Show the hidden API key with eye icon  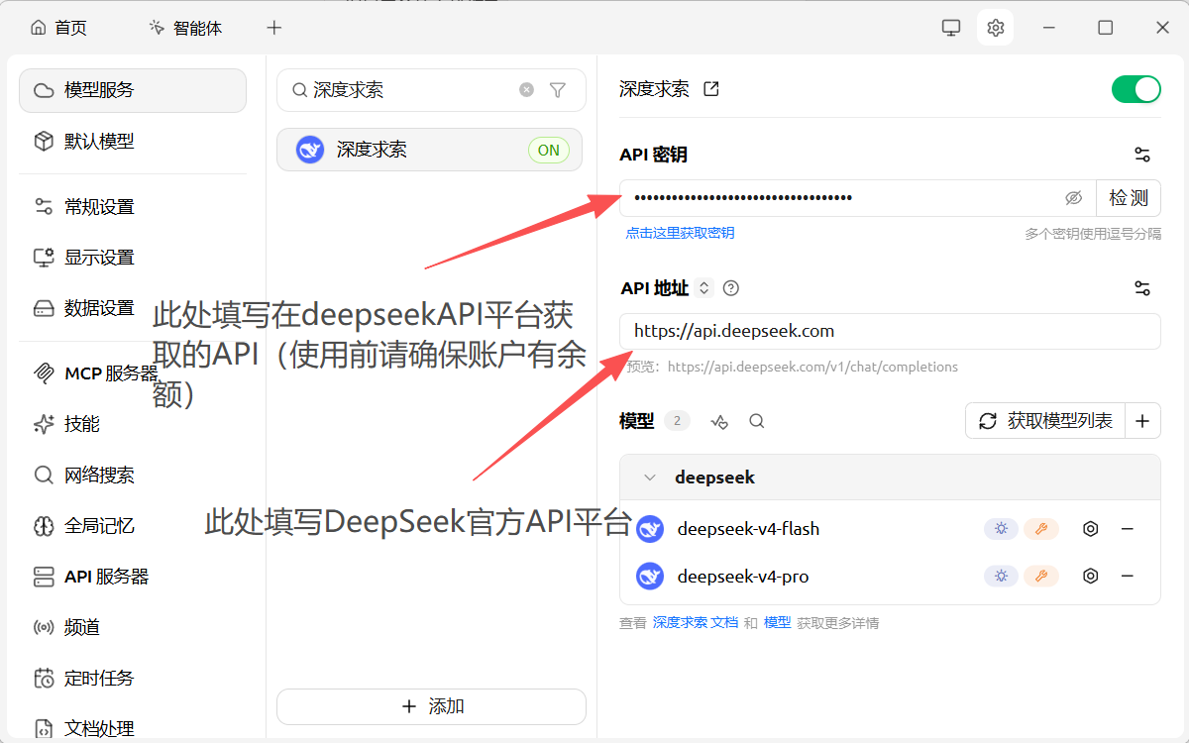click(x=1073, y=198)
